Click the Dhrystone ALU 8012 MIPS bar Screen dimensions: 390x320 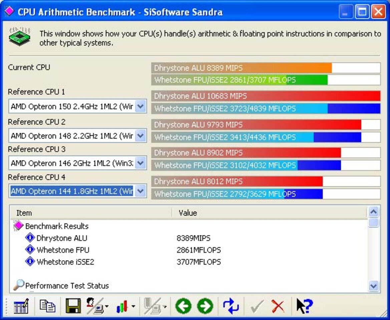point(266,182)
